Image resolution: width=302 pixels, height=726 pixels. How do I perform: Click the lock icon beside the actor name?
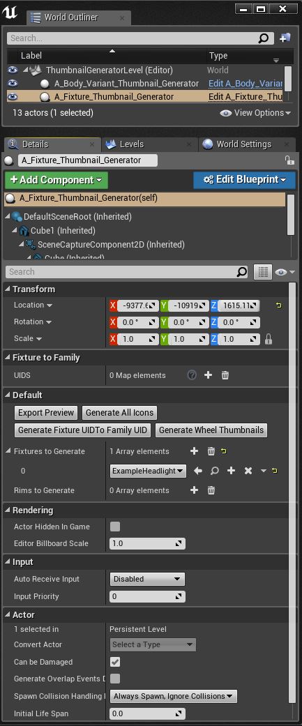point(289,160)
